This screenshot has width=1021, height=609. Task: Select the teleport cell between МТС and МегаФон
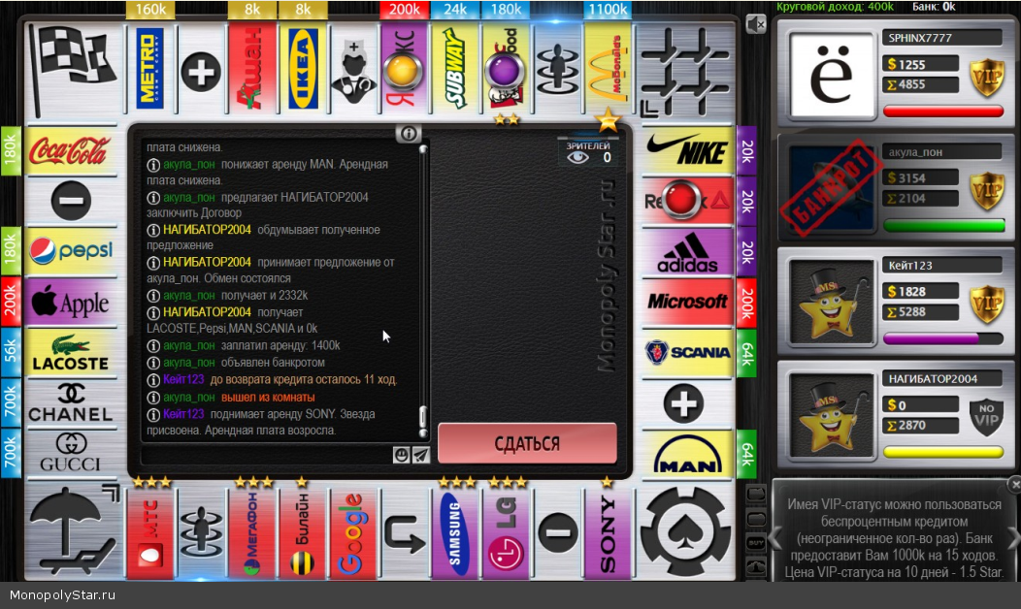pos(201,533)
